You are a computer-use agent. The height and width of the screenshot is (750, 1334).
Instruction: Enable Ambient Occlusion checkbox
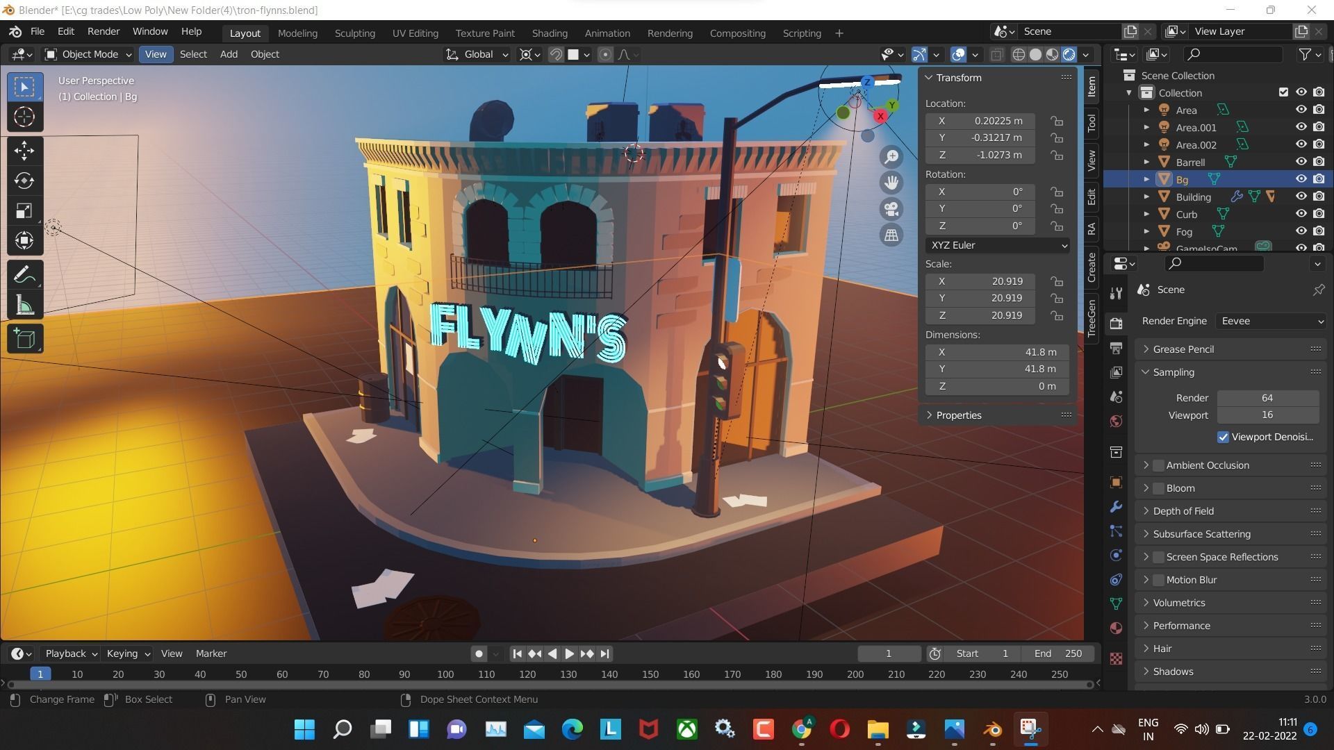click(x=1158, y=465)
